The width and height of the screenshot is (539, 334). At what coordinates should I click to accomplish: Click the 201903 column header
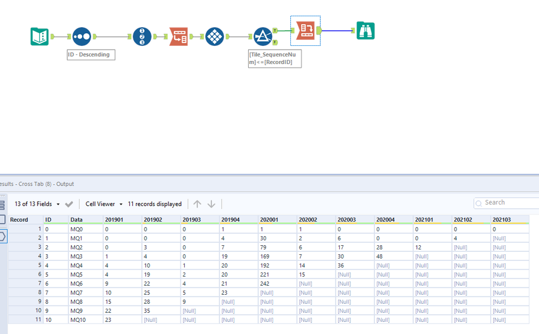click(200, 219)
